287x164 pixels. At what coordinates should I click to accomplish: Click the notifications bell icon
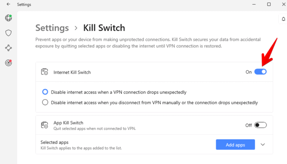[x=283, y=19]
